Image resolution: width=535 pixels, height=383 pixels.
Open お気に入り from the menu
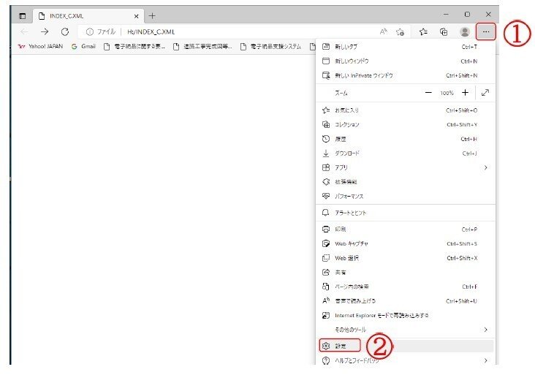(x=406, y=110)
